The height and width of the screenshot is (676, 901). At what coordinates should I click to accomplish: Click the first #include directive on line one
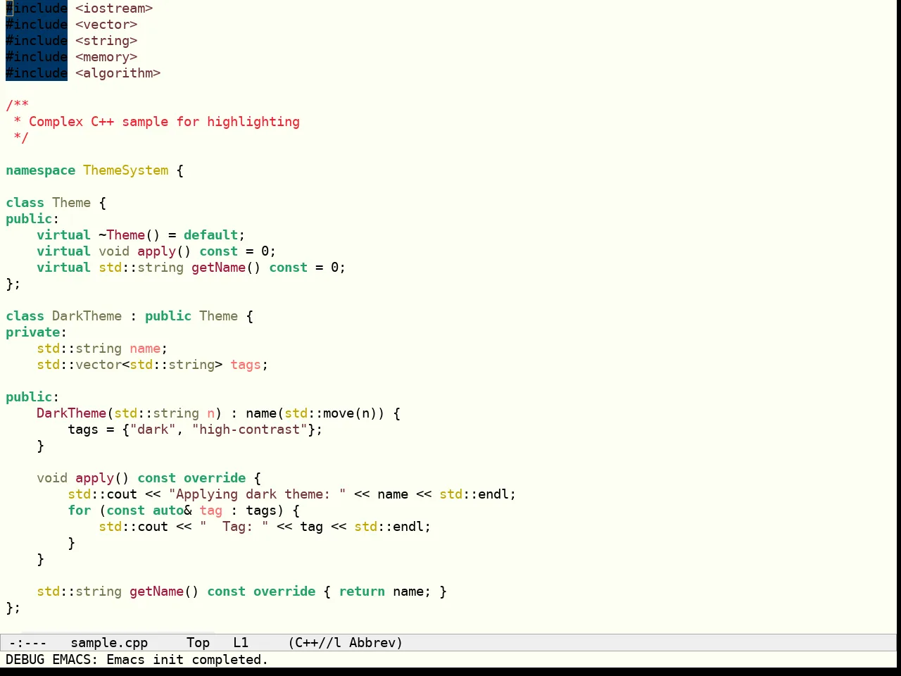37,8
